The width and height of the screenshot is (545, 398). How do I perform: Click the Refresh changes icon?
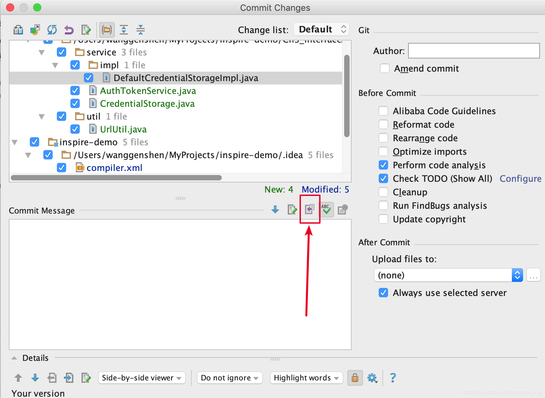52,30
